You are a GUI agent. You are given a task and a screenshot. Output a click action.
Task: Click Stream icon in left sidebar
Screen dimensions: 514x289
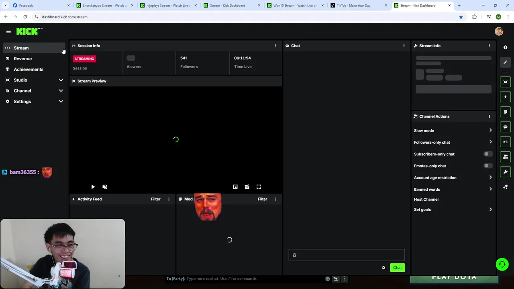point(7,48)
